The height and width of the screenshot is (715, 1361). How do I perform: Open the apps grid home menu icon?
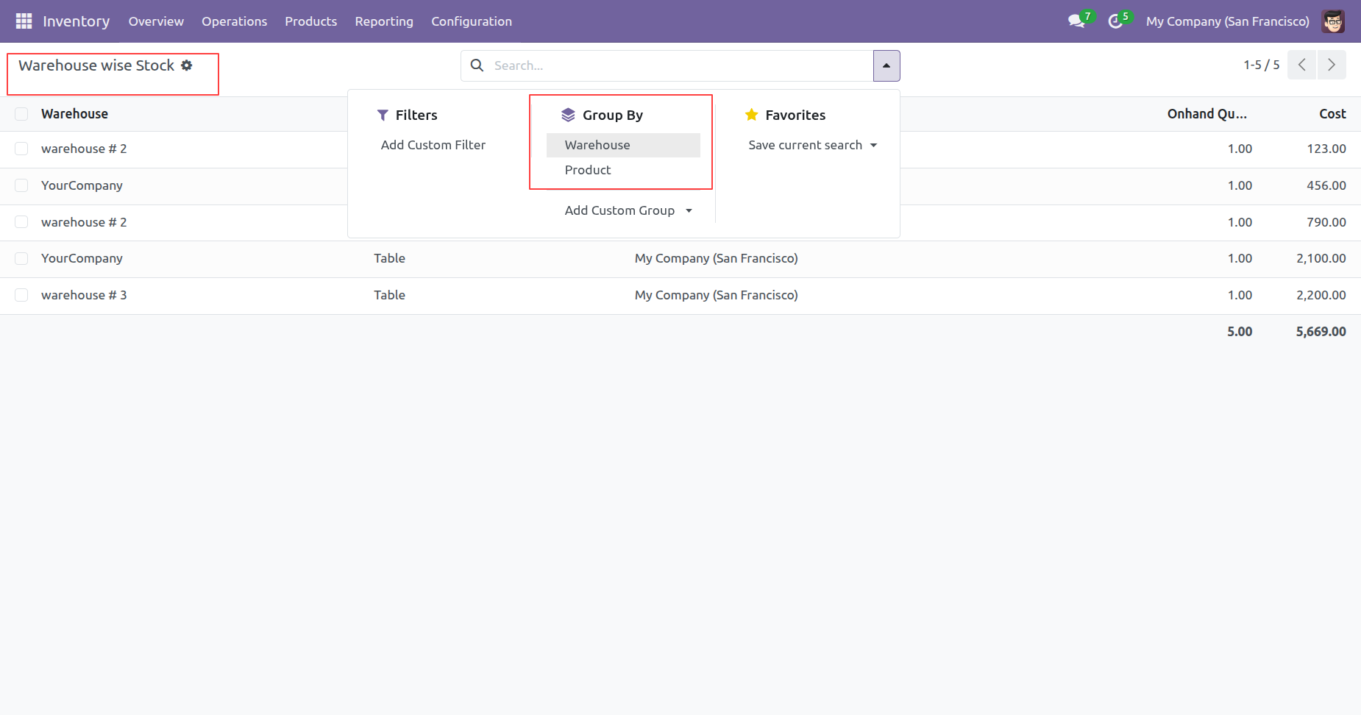24,21
